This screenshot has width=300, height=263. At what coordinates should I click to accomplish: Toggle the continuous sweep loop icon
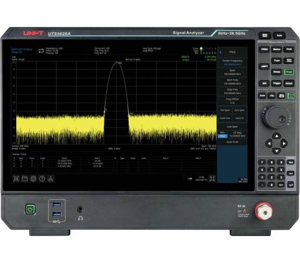tap(41, 51)
